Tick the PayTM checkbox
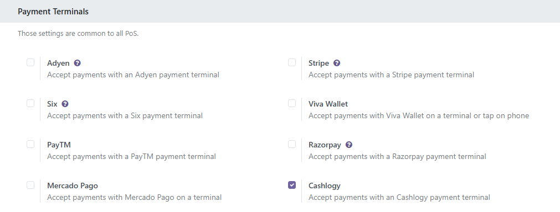Image resolution: width=560 pixels, height=212 pixels. 30,145
